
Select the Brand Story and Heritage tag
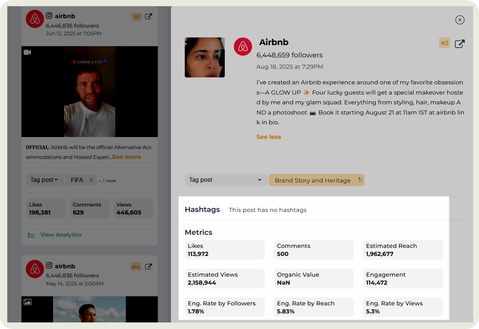312,180
